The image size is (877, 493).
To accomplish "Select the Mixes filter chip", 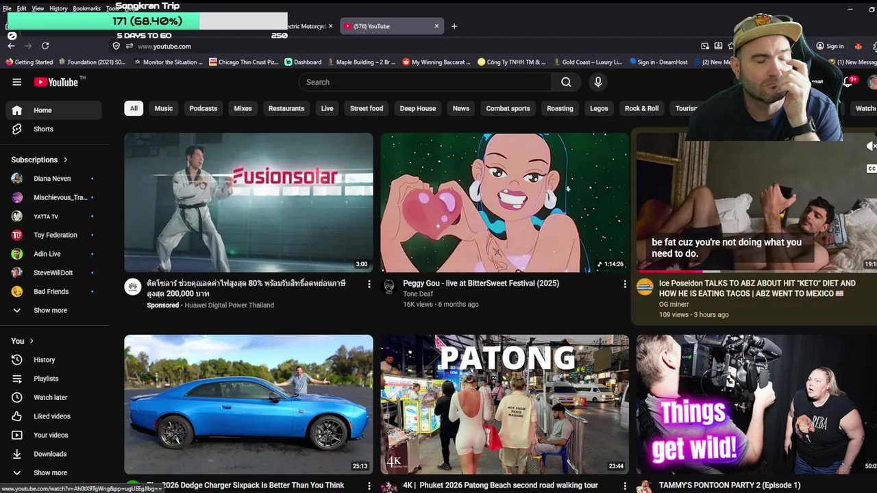I will pyautogui.click(x=243, y=108).
